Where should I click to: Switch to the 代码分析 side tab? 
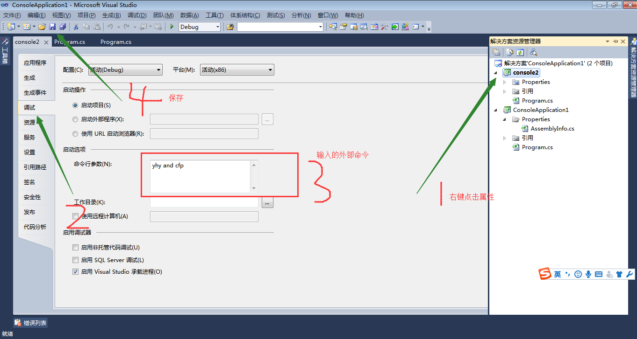(35, 227)
